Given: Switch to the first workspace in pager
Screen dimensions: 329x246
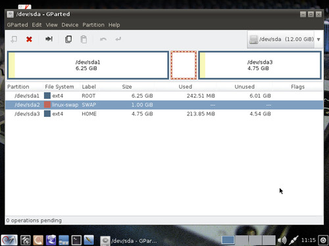Looking at the screenshot, I should pyautogui.click(x=228, y=240).
